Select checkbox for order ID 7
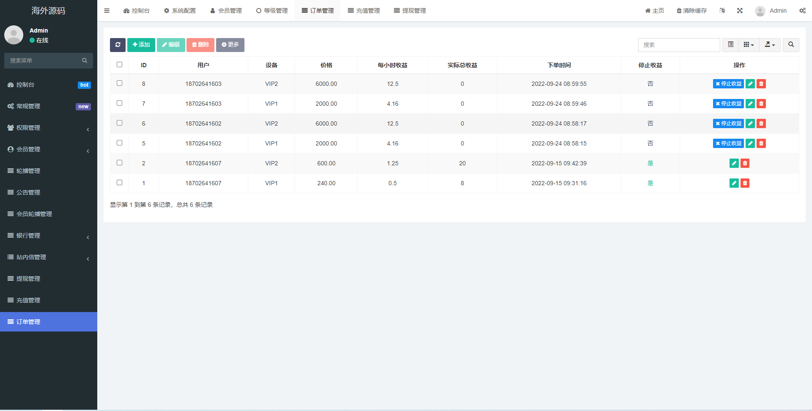 point(119,103)
